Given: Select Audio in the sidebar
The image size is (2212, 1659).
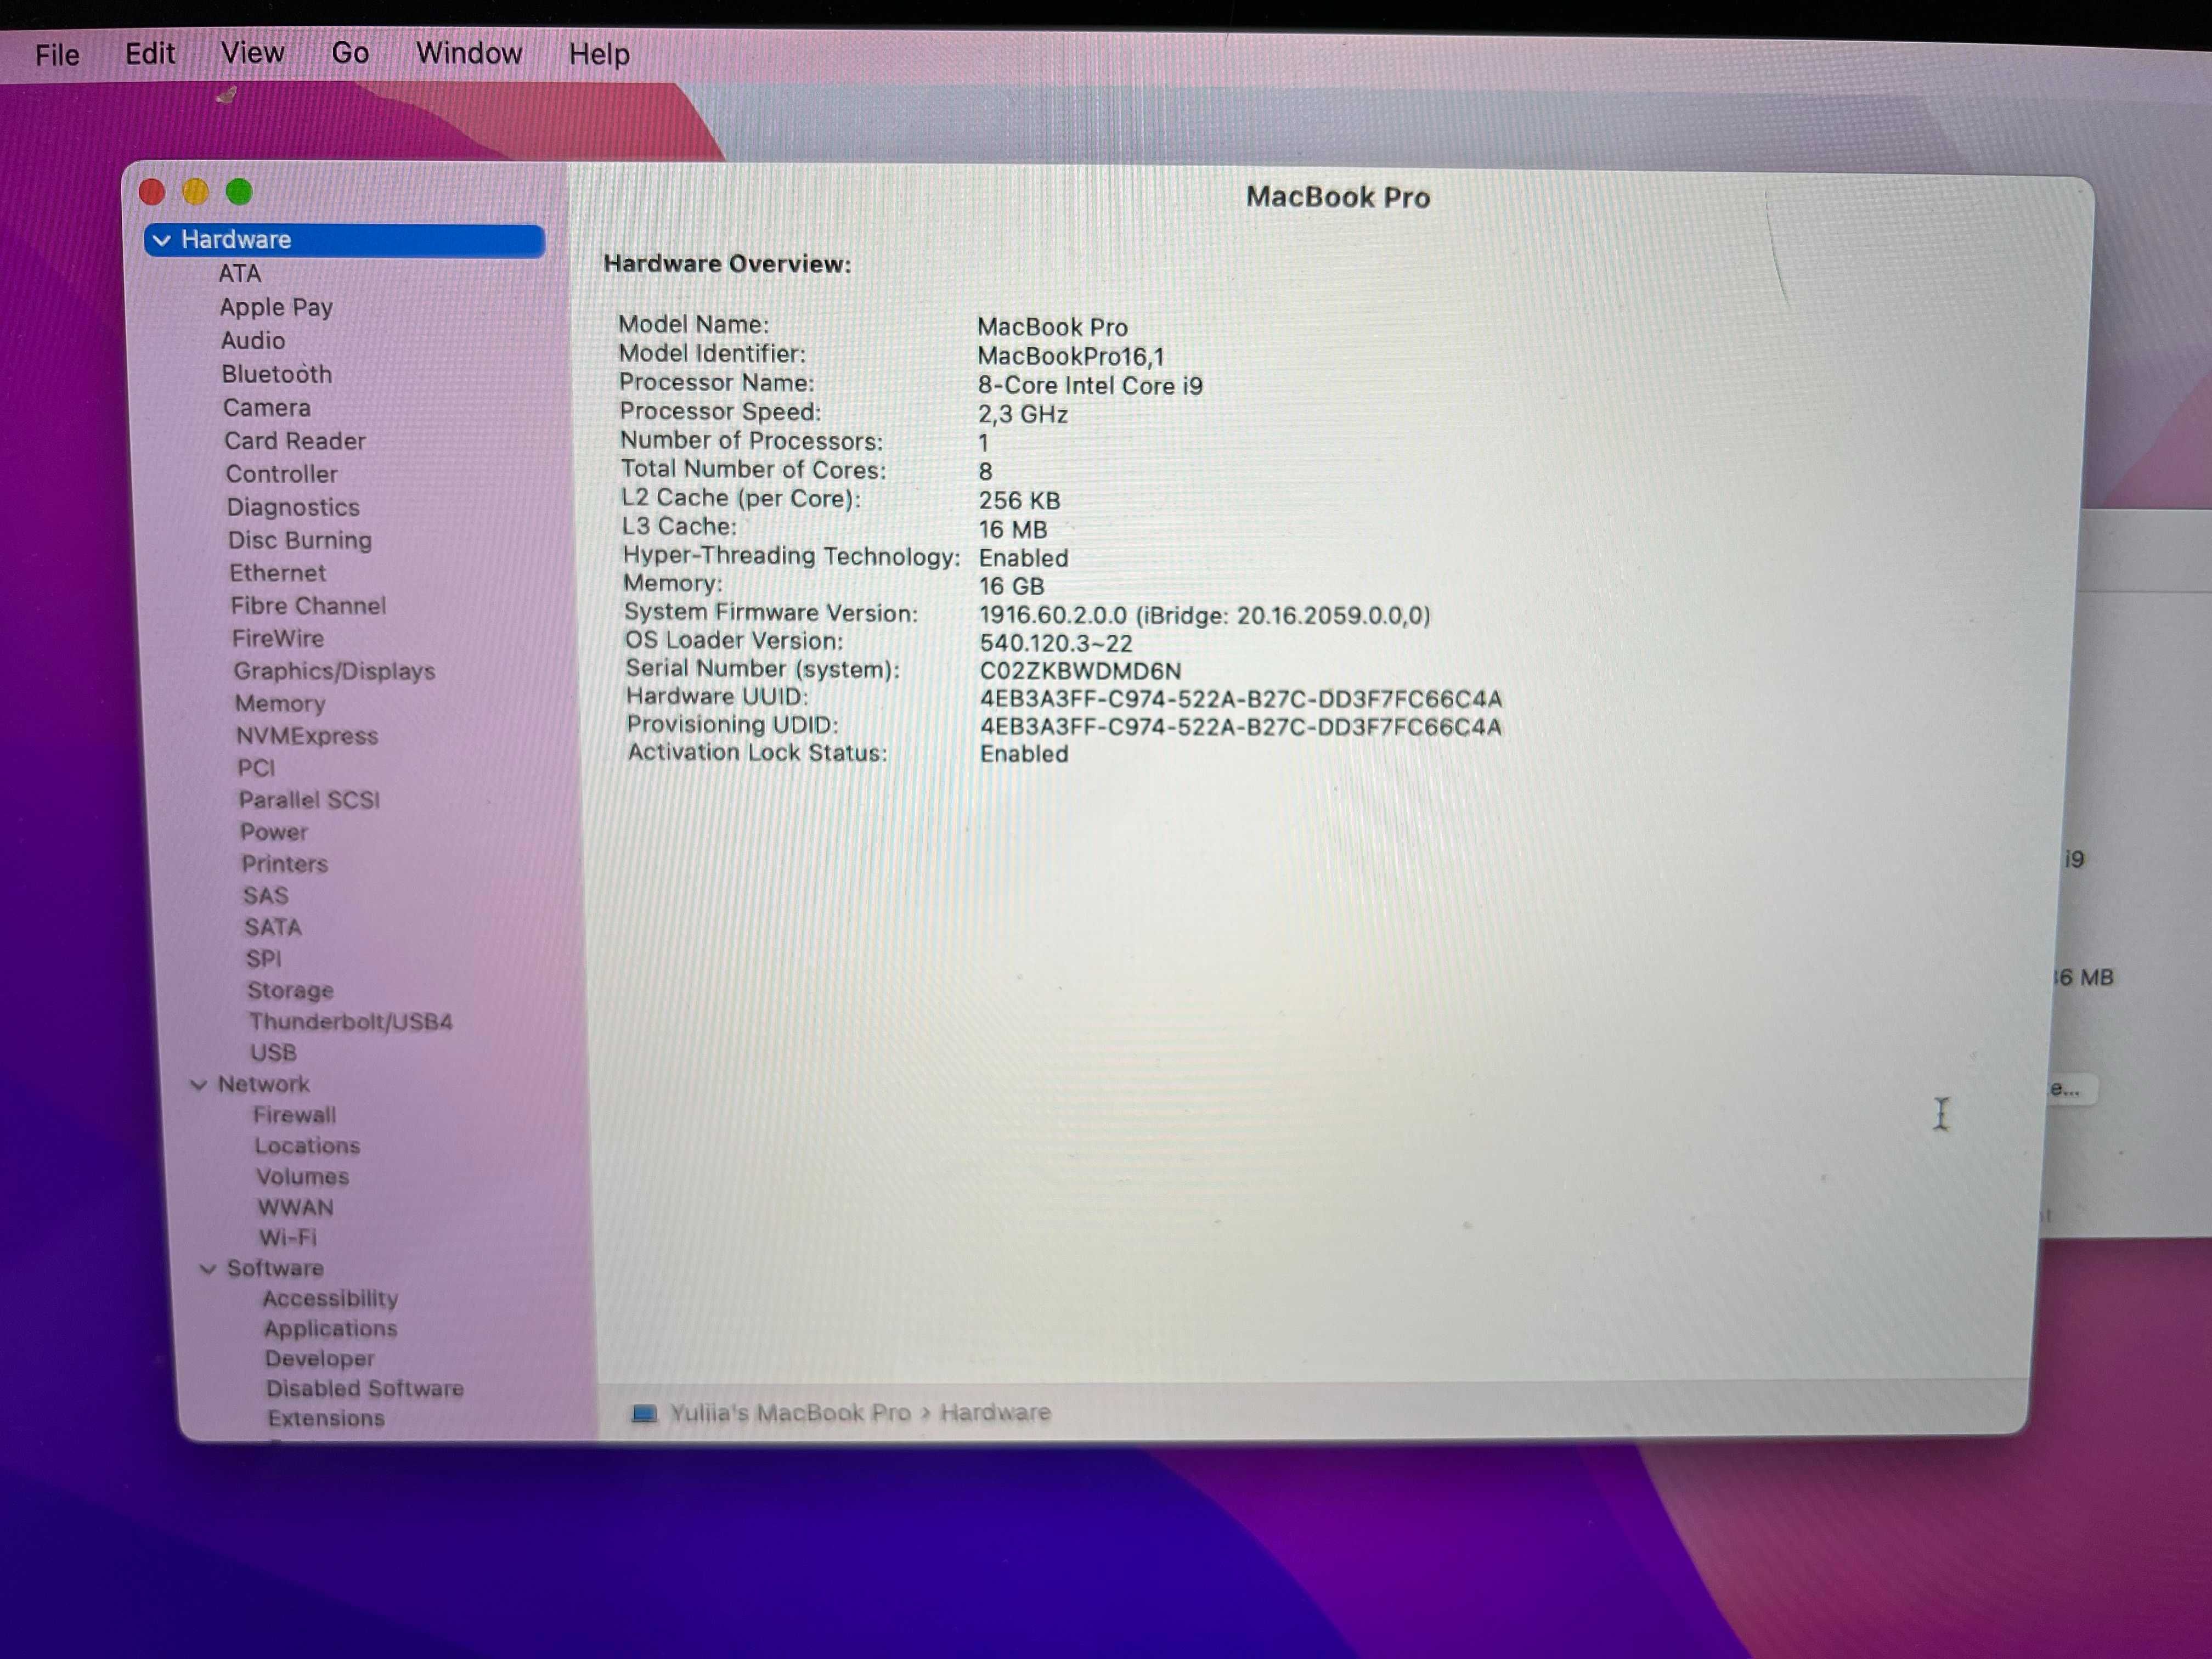Looking at the screenshot, I should [x=253, y=340].
